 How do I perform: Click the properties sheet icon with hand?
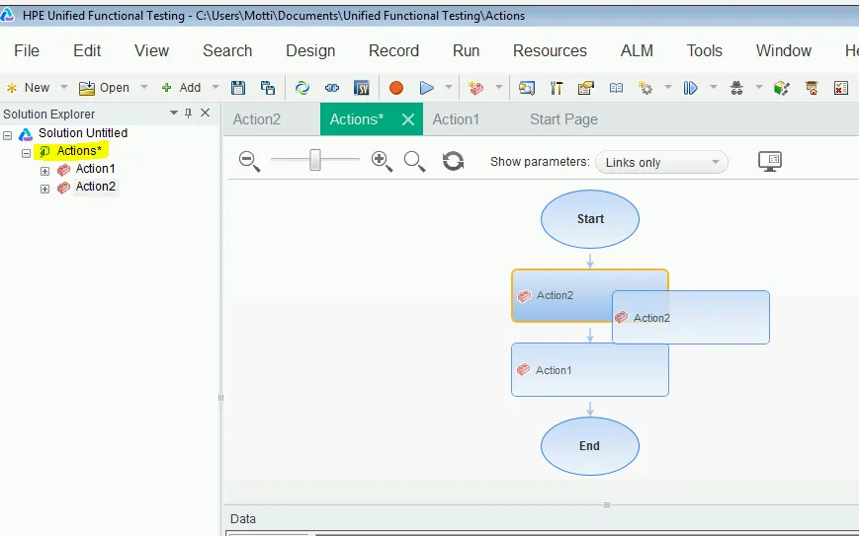coord(586,88)
